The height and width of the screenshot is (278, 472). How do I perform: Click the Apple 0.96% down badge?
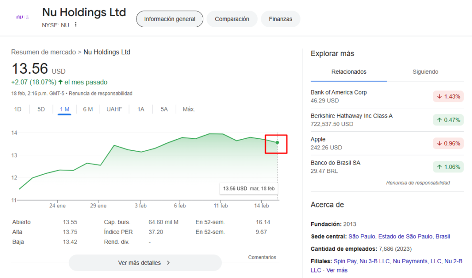[x=448, y=144]
